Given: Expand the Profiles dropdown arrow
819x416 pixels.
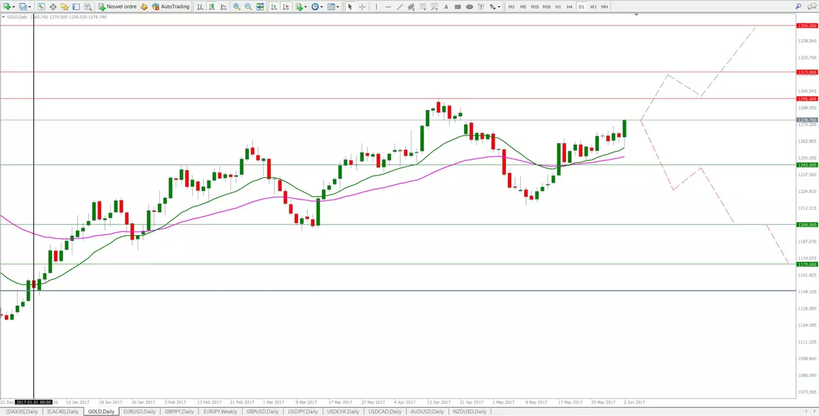Looking at the screenshot, I should (30, 7).
